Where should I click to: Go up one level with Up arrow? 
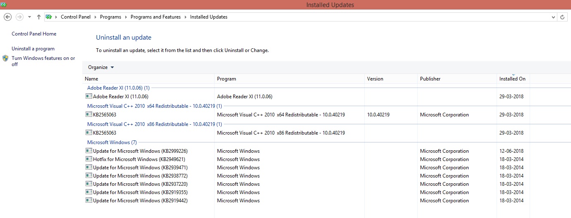click(39, 17)
